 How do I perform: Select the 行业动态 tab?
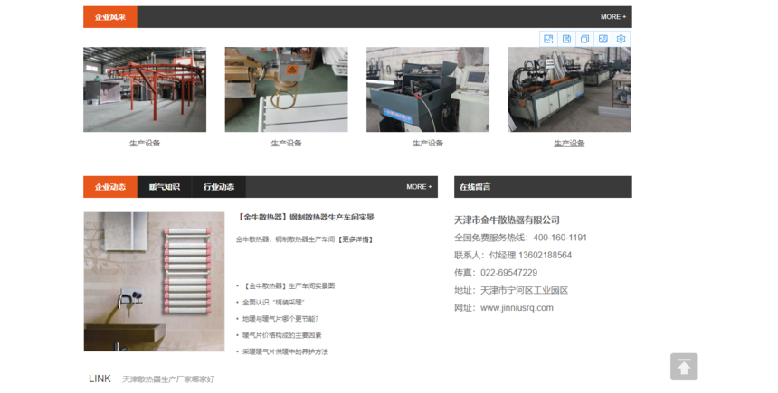pos(219,187)
